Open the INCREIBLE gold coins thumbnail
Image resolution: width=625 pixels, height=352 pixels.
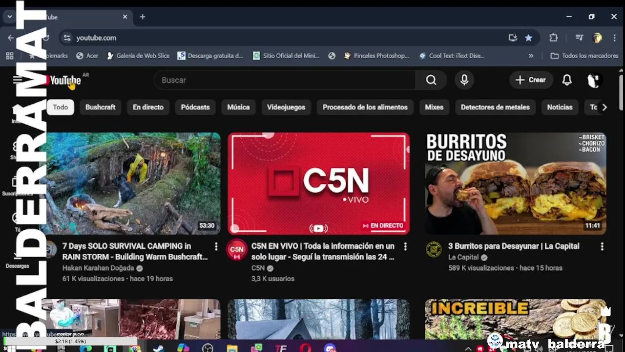tap(516, 319)
